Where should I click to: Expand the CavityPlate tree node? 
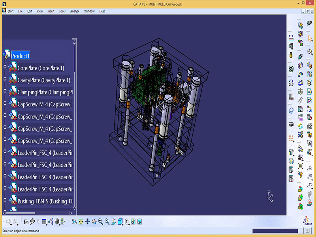tap(5, 79)
